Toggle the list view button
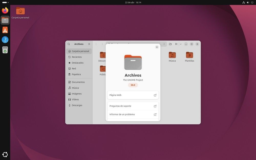Viewport: 256px width, 160px height. [176, 44]
